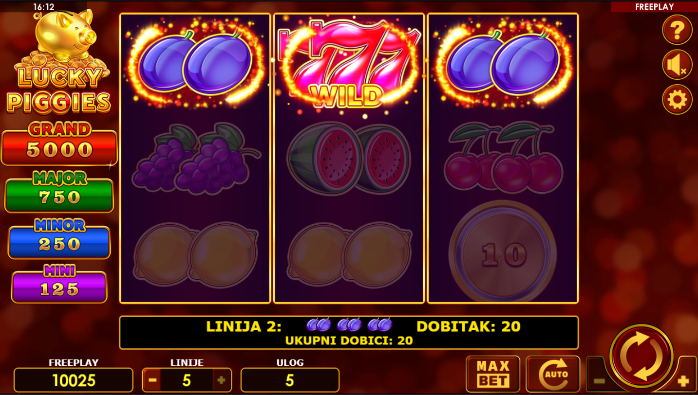The width and height of the screenshot is (698, 395).
Task: Click the FREEPLAY balance field showing 10025
Action: click(x=74, y=380)
